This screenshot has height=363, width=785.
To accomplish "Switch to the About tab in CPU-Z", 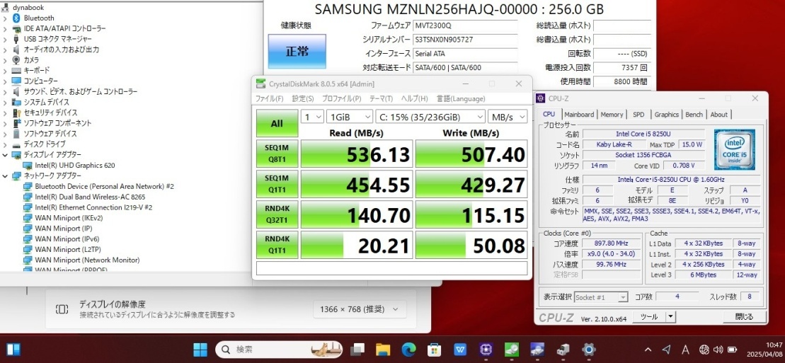I will 719,114.
